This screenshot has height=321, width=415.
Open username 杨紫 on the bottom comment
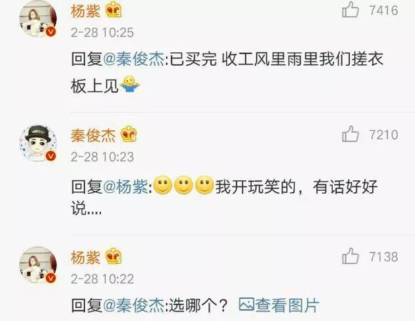[x=85, y=257]
